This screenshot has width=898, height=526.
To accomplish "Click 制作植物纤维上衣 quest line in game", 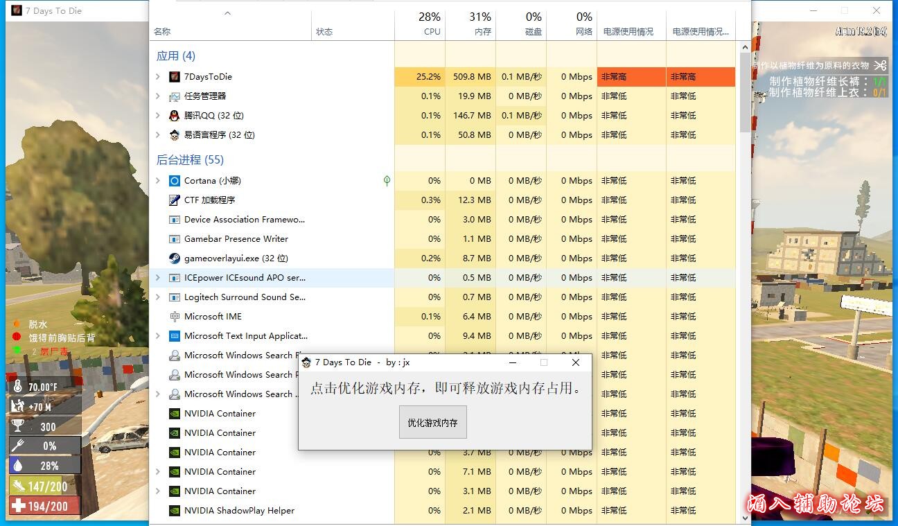I will click(x=827, y=93).
